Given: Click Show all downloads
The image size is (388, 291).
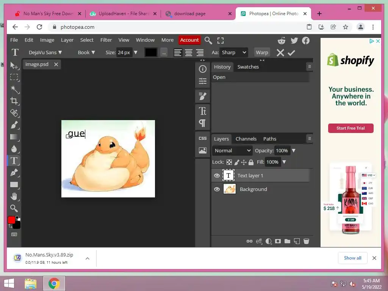Looking at the screenshot, I should (x=352, y=258).
